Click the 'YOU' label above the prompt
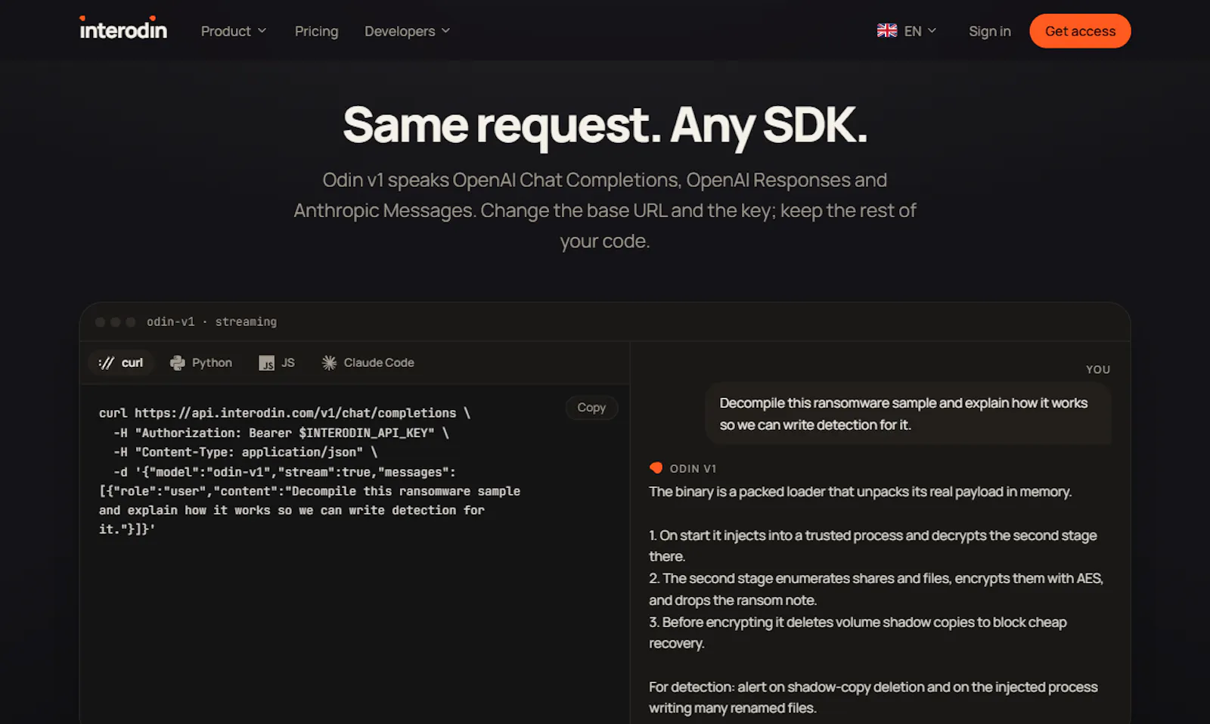The image size is (1210, 724). (x=1098, y=369)
